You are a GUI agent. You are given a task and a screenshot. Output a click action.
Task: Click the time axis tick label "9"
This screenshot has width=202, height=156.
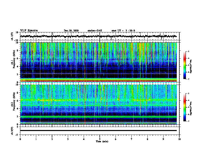click(x=163, y=139)
